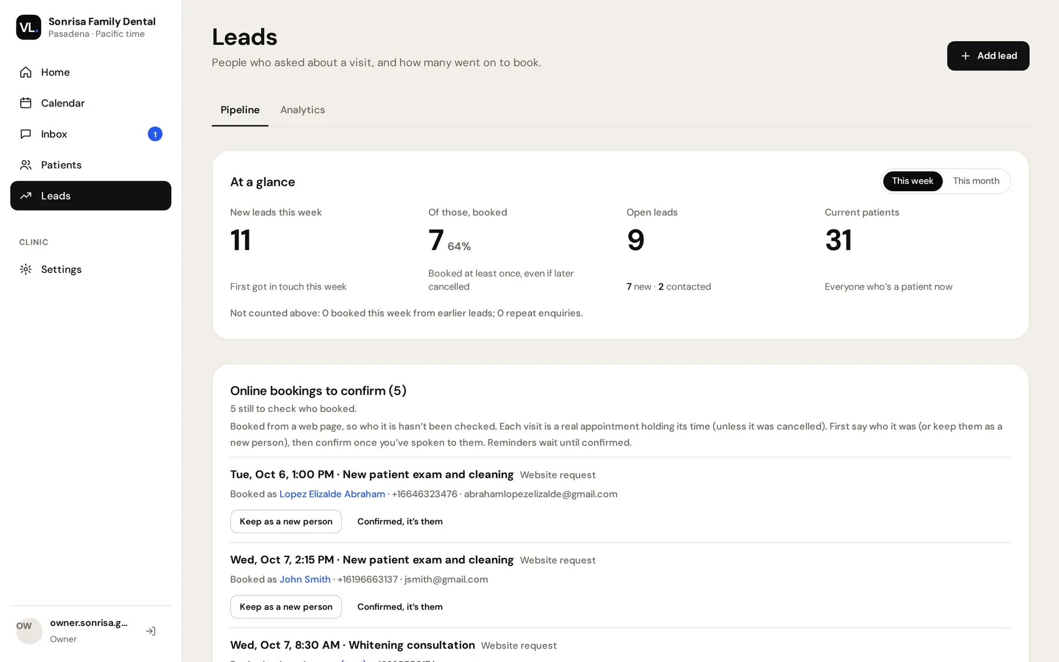1059x662 pixels.
Task: Click the Sonrisa Family Dental clinic name
Action: [x=102, y=21]
